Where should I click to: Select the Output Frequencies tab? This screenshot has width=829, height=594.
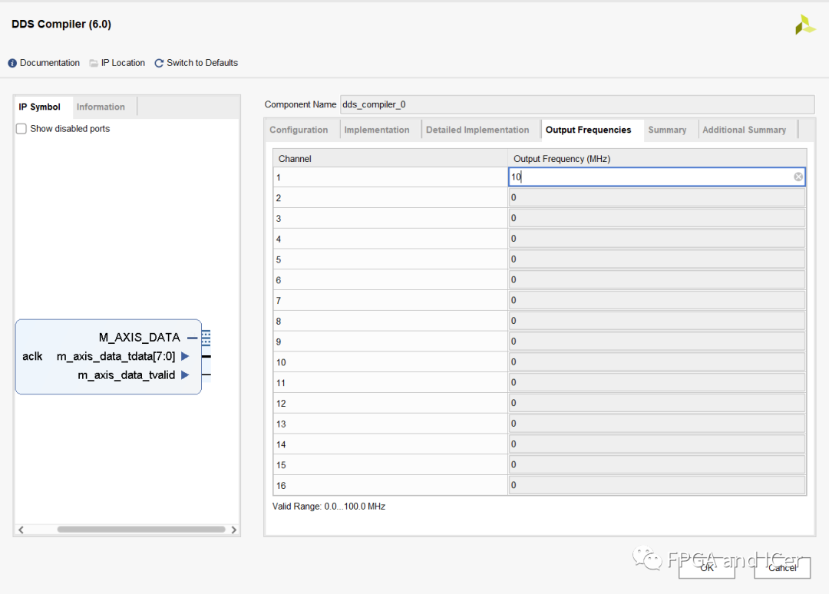589,130
